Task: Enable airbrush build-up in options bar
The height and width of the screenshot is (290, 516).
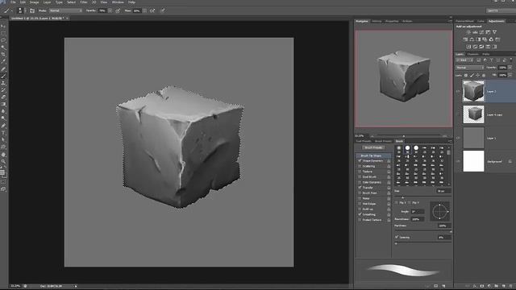Action: (x=152, y=10)
